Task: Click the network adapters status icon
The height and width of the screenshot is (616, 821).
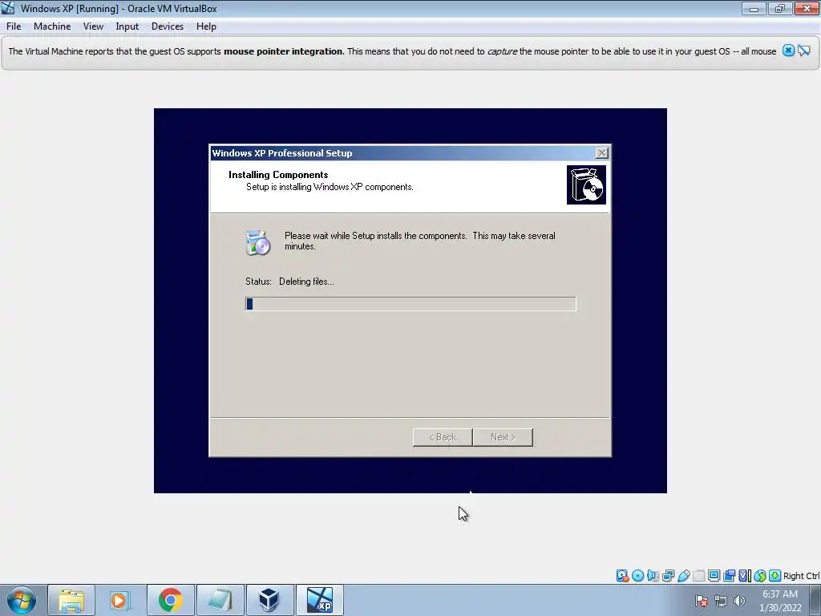Action: [x=668, y=576]
